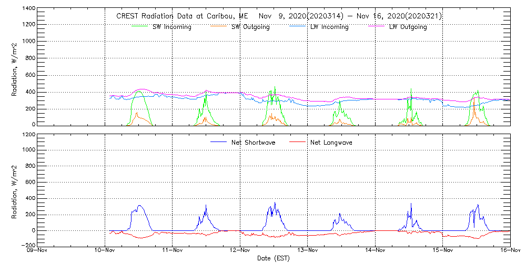Select the LW Incoming legend entry

[x=330, y=27]
